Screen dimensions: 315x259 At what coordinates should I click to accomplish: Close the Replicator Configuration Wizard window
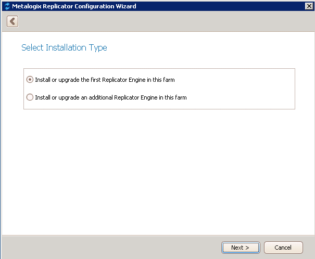(x=308, y=6)
